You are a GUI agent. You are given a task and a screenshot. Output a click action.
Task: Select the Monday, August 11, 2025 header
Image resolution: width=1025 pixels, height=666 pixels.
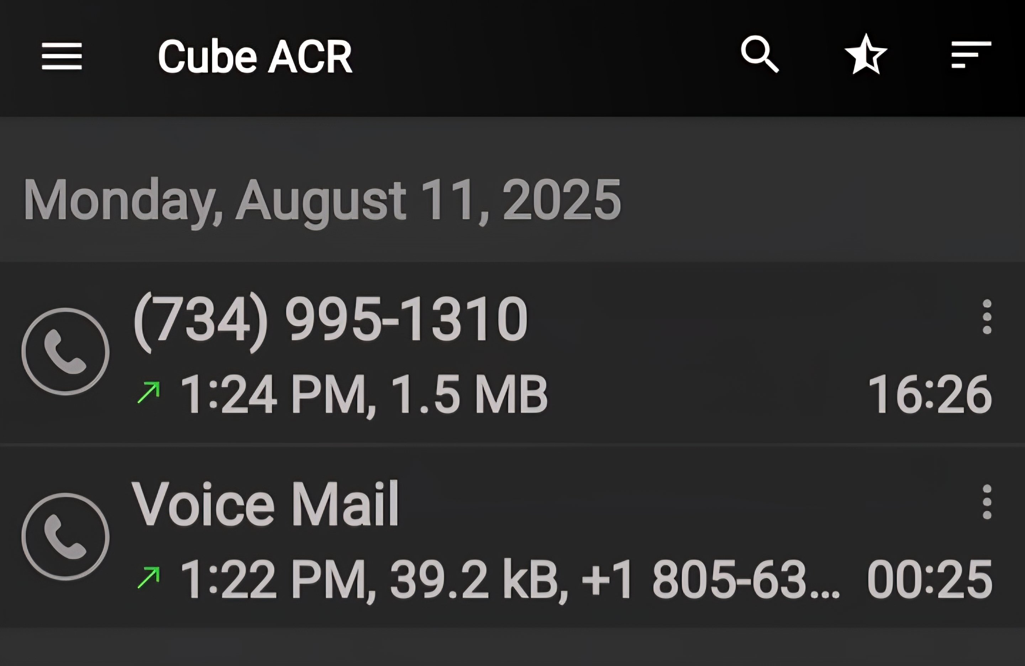tap(322, 200)
